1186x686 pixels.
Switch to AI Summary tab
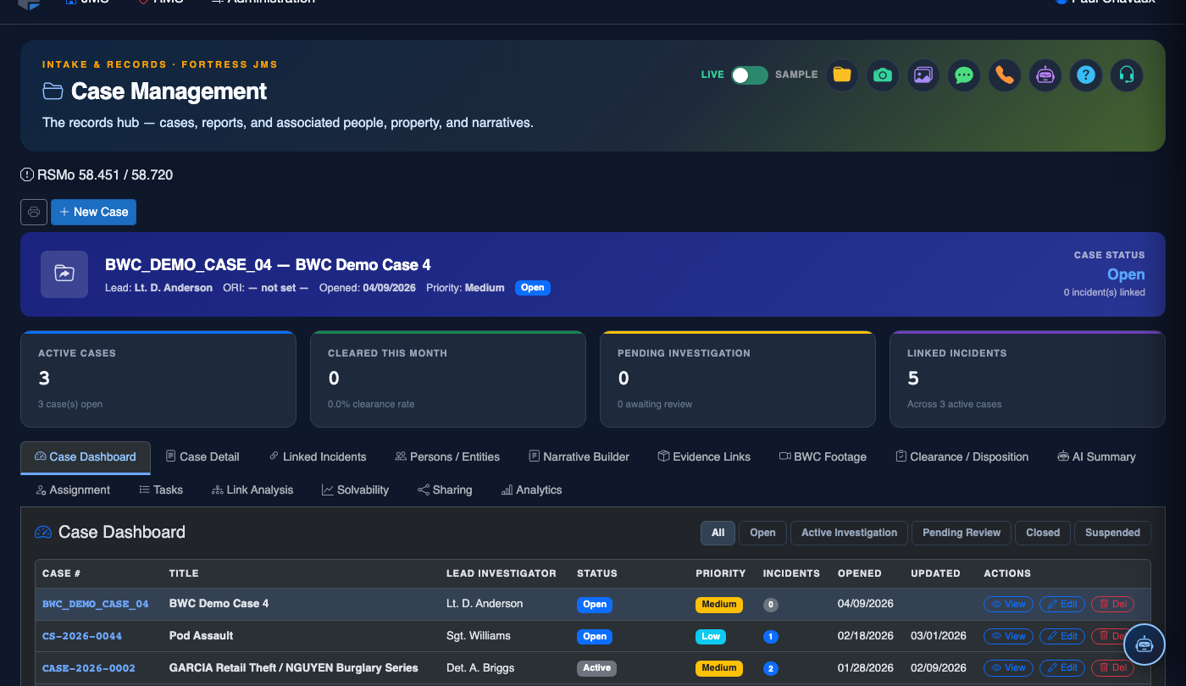(1096, 456)
